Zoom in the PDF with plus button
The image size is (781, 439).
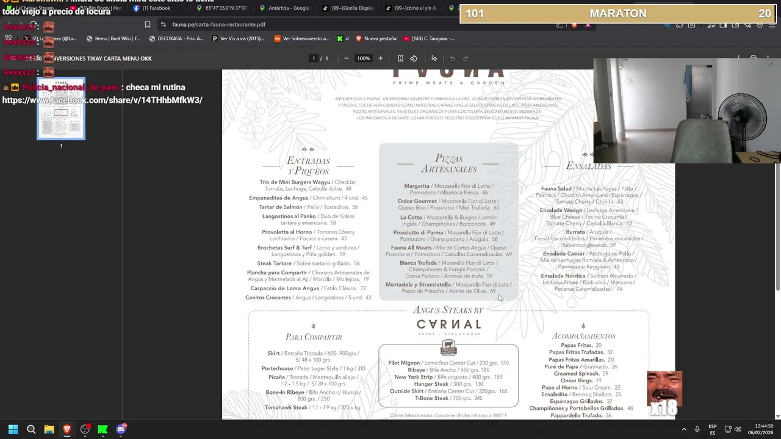(381, 59)
